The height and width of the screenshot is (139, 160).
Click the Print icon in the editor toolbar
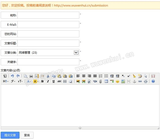tap(31, 76)
